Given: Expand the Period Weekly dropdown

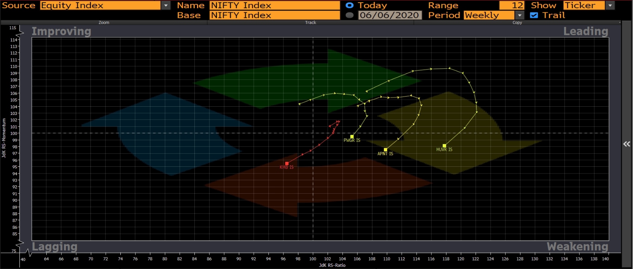Looking at the screenshot, I should pos(519,15).
